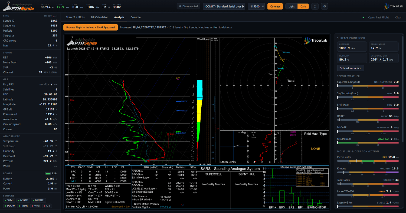Click the MS5611 sensor chip
406x213 pixels.
tap(23, 200)
